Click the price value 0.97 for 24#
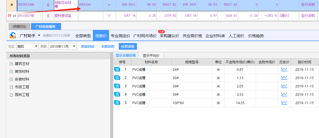 pyautogui.click(x=240, y=69)
